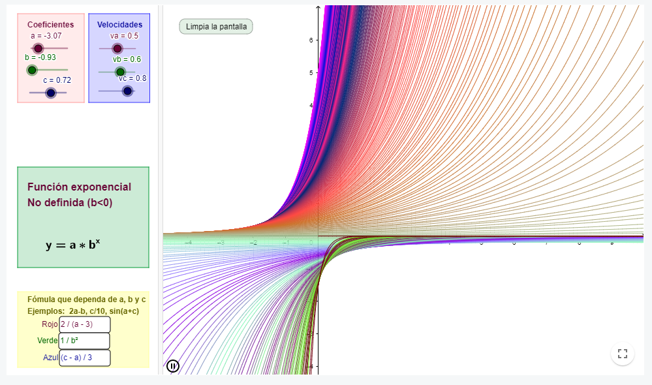
Task: Focus the Rojo formula input field
Action: click(x=85, y=324)
